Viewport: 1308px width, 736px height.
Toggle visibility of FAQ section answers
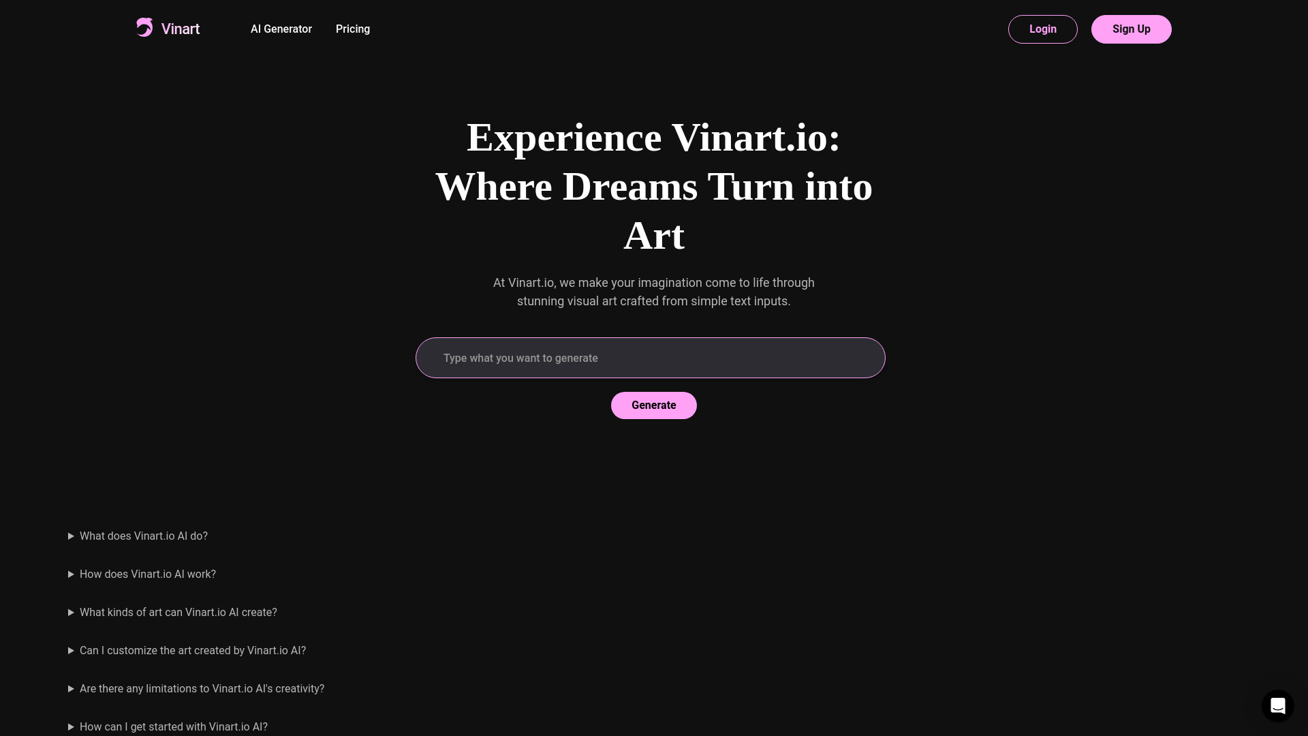click(x=71, y=536)
